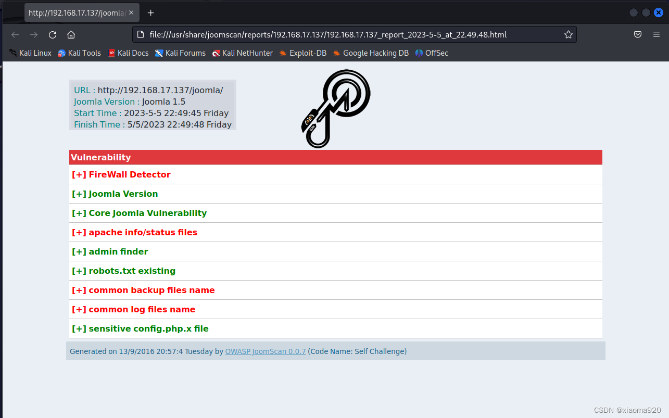Open OffSec bookmark
This screenshot has width=669, height=418.
coord(432,53)
